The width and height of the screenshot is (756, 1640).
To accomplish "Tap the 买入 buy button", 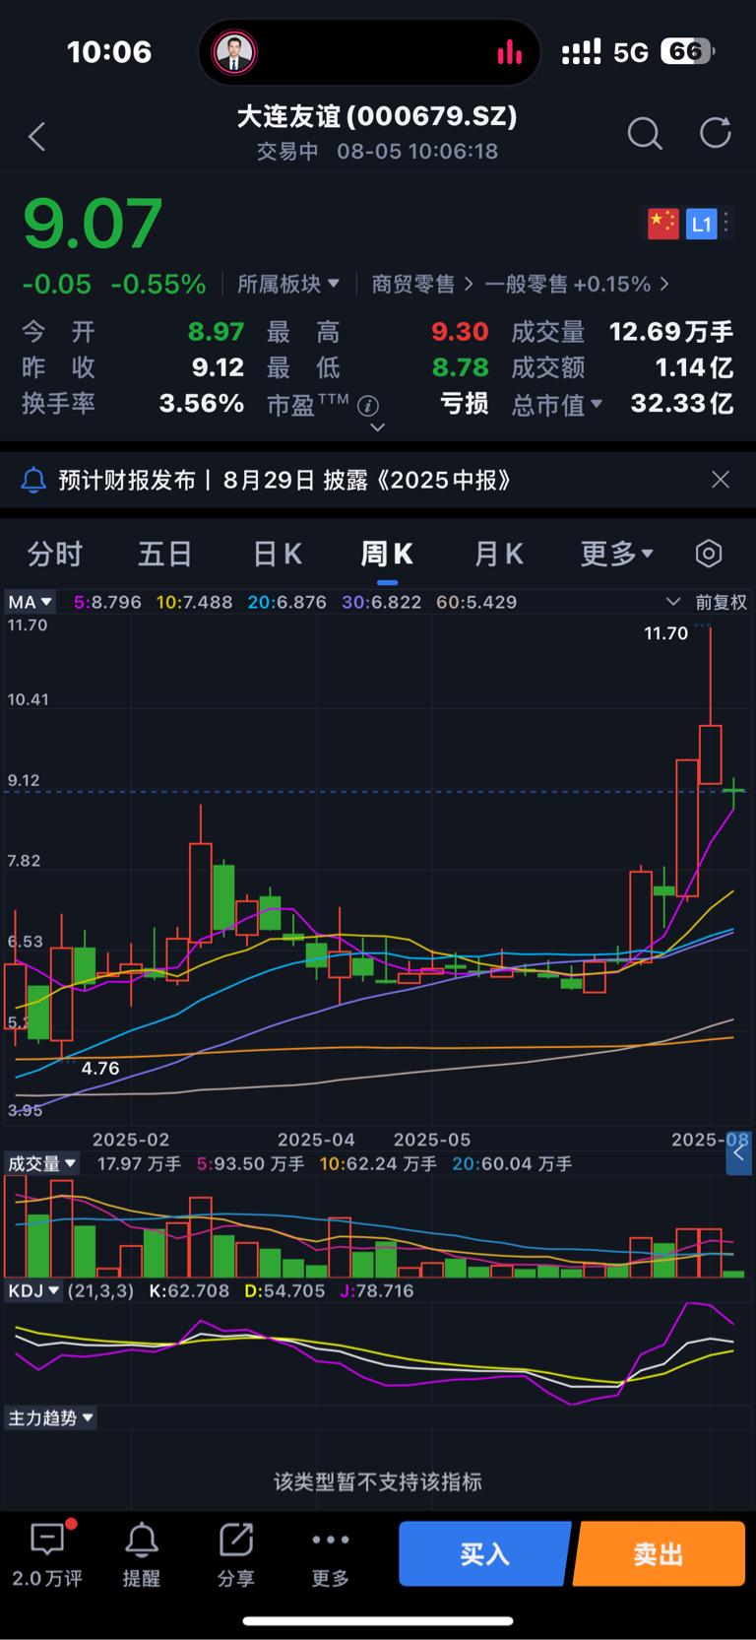I will [x=485, y=1554].
